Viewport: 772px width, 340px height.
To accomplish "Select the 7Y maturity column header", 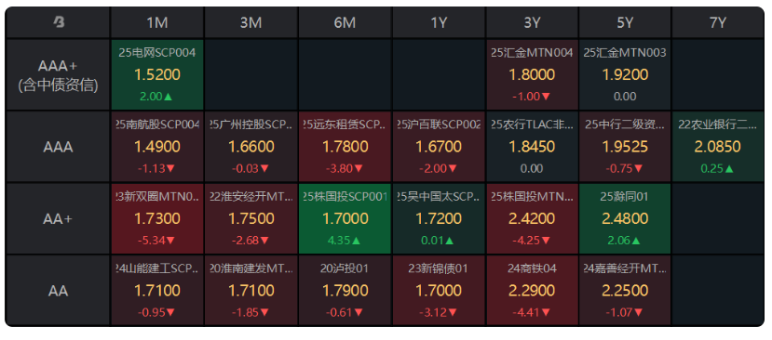I will click(x=718, y=22).
